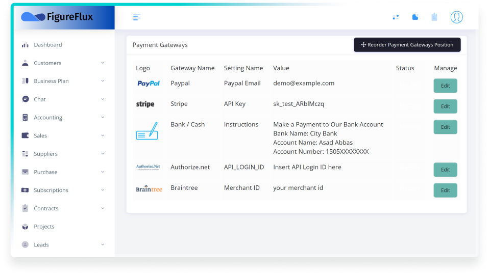Expand the Business Plan menu
489x275 pixels.
tap(103, 81)
